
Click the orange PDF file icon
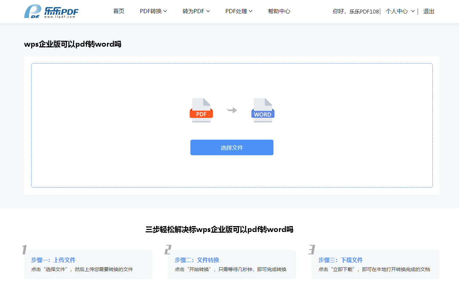(x=201, y=110)
